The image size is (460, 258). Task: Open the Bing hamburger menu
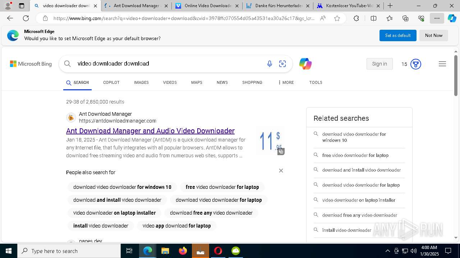click(x=442, y=64)
